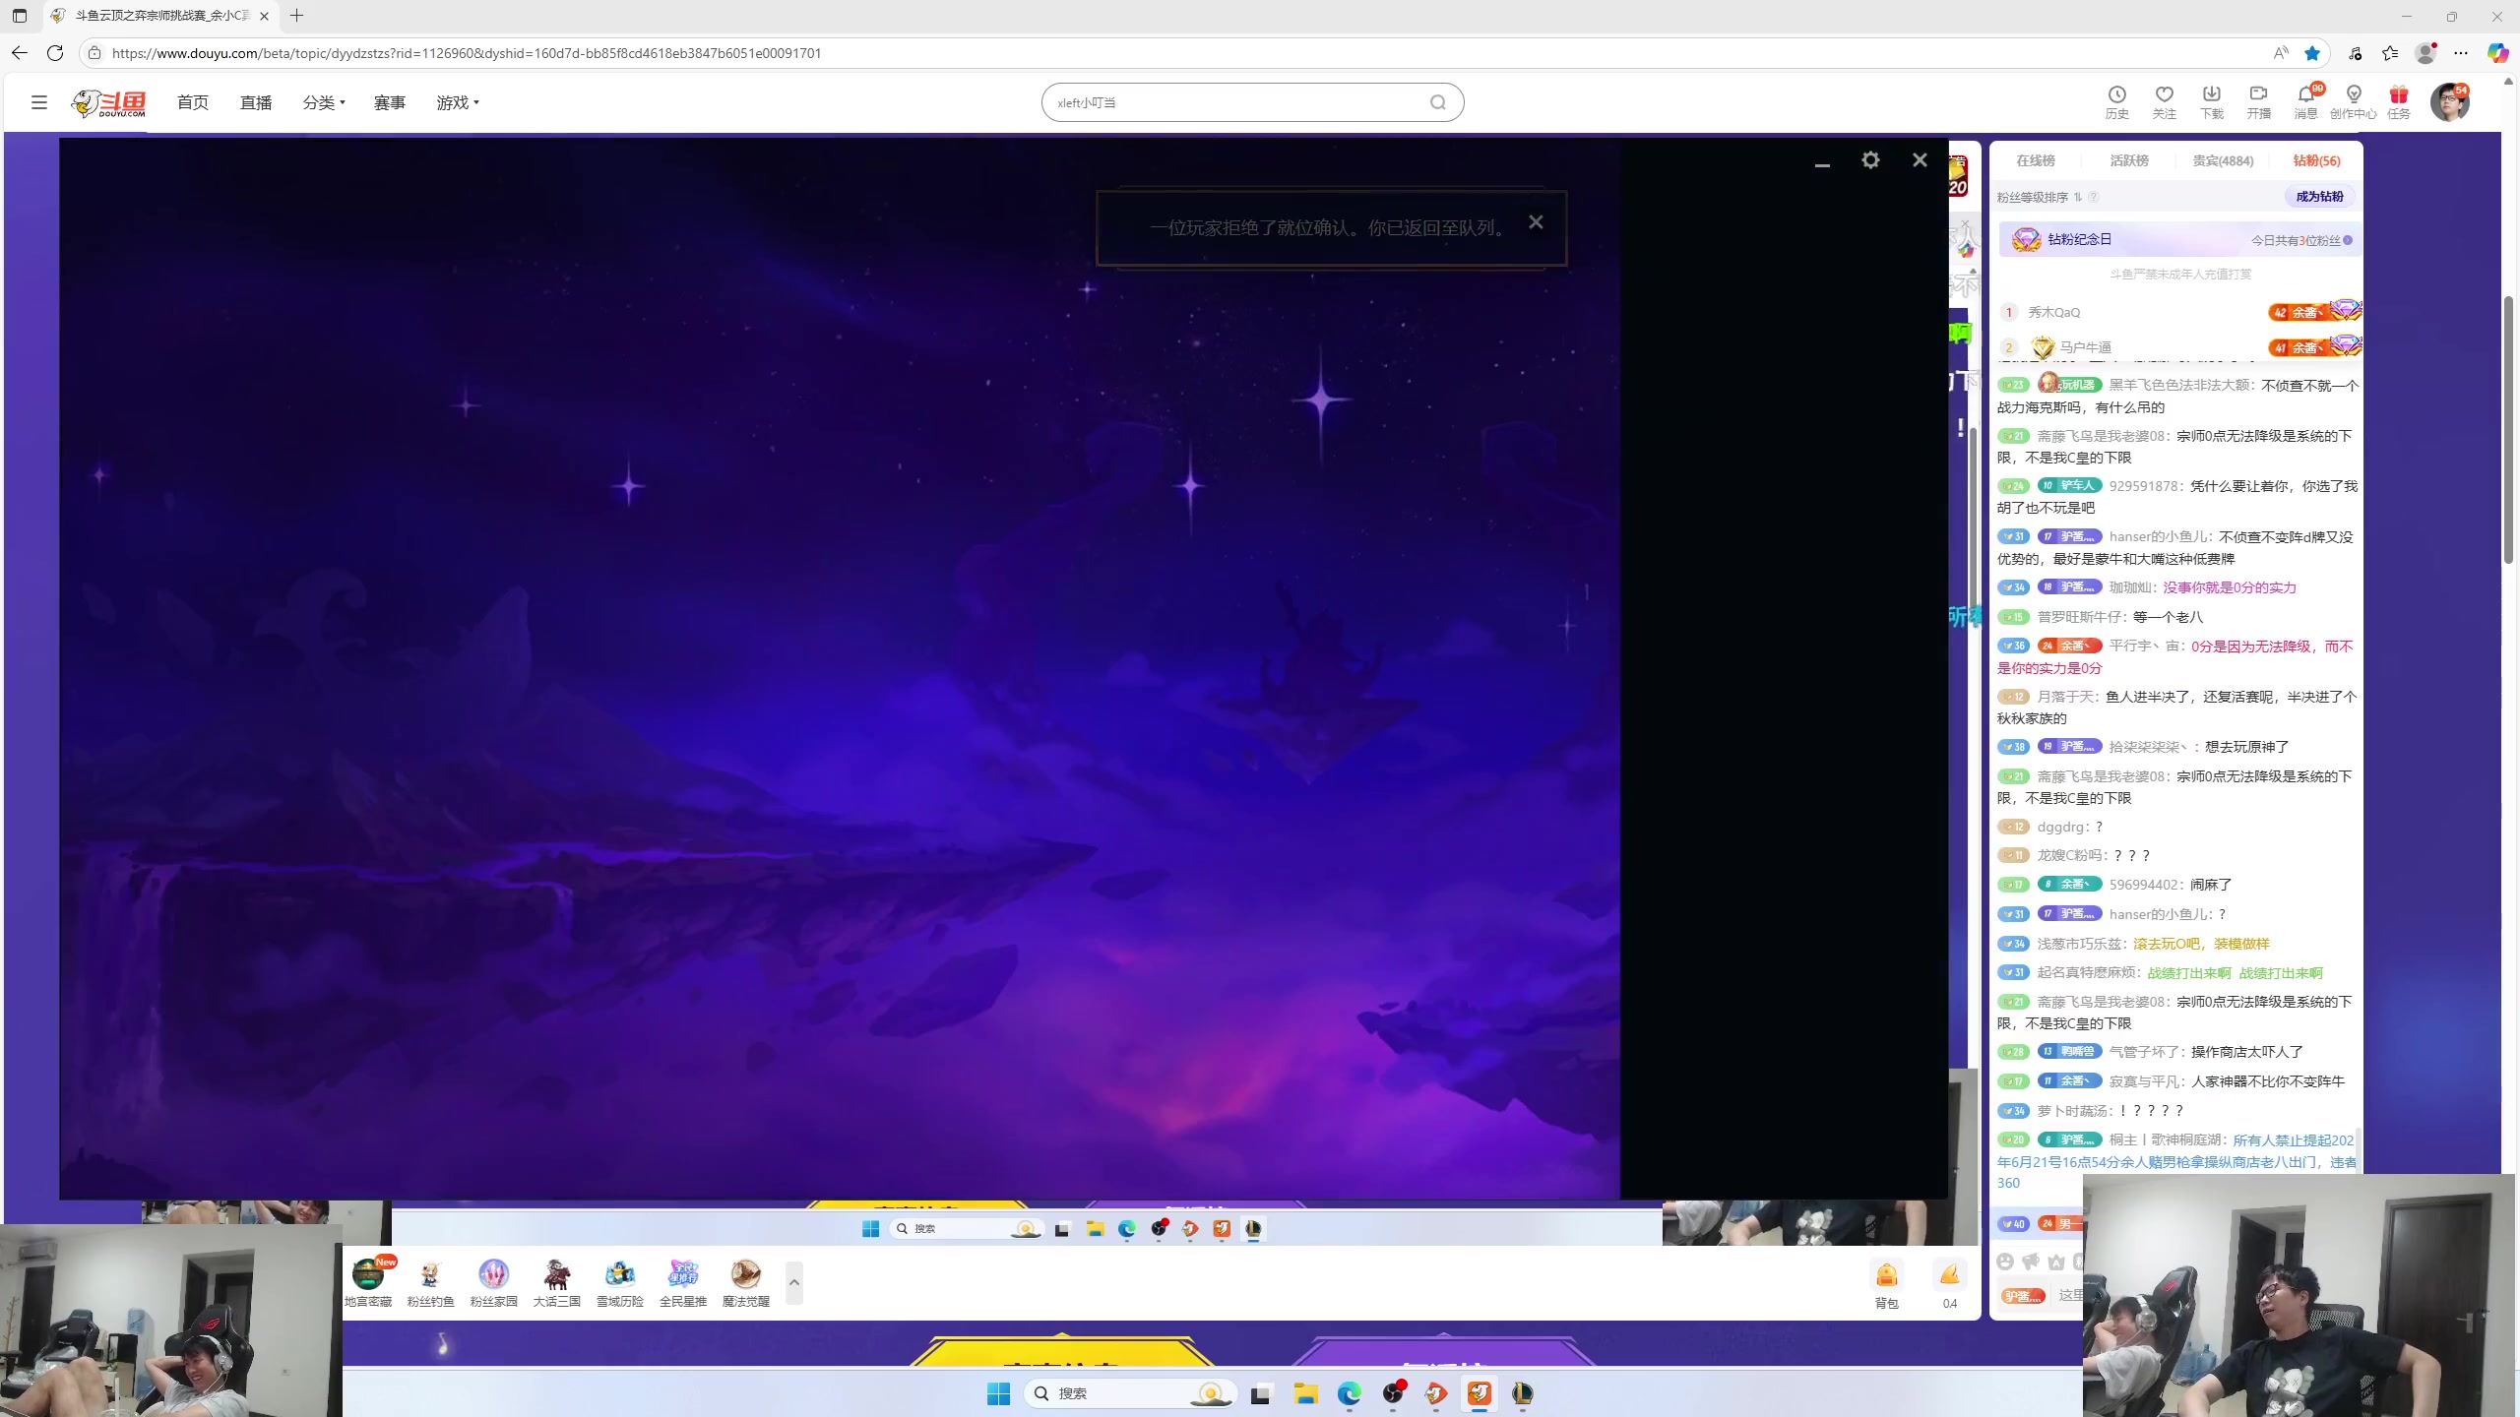The width and height of the screenshot is (2520, 1417).
Task: Open browser favorites list icon
Action: (2390, 53)
